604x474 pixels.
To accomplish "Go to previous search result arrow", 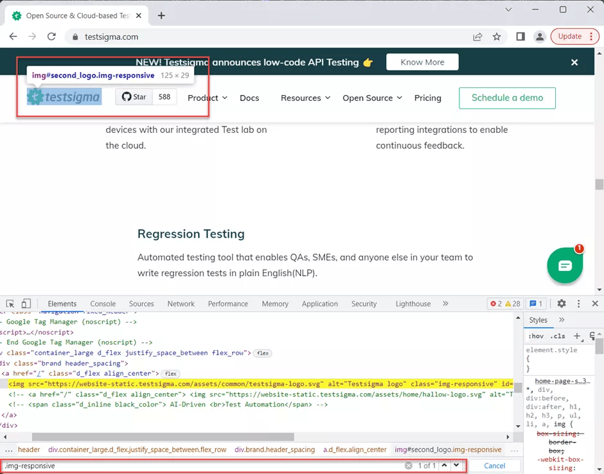I will (x=444, y=465).
